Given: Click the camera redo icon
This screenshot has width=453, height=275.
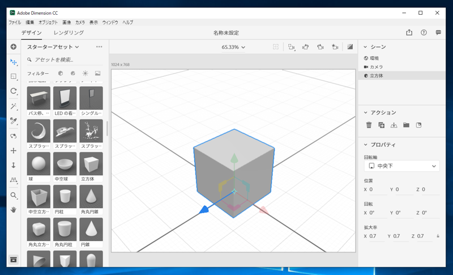Looking at the screenshot, I should (x=320, y=47).
